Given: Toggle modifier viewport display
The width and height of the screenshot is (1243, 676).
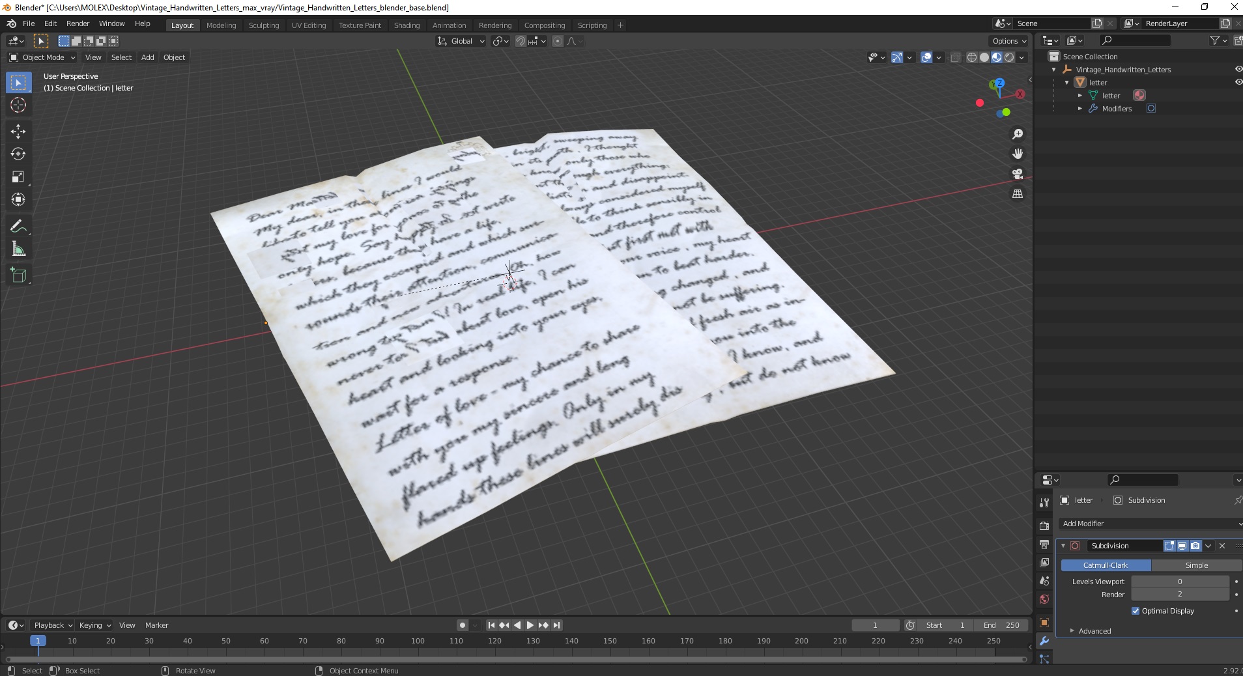Looking at the screenshot, I should pyautogui.click(x=1182, y=546).
